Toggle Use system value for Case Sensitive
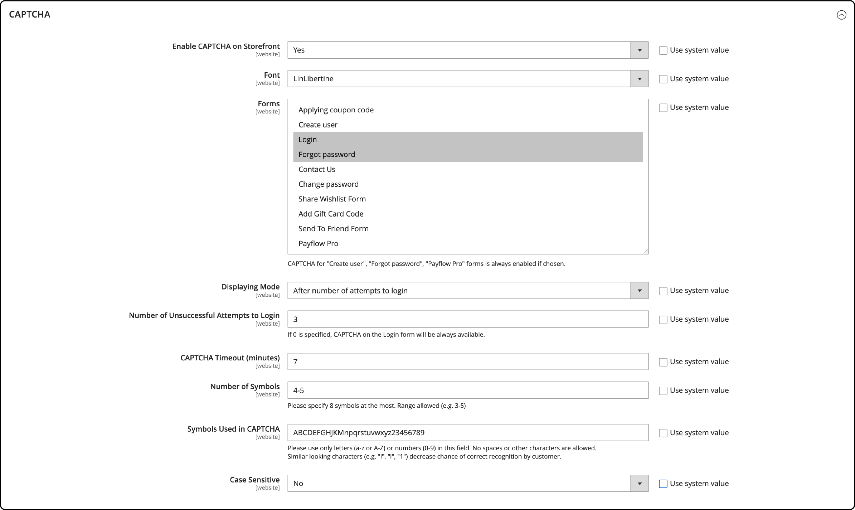The width and height of the screenshot is (855, 510). [663, 483]
